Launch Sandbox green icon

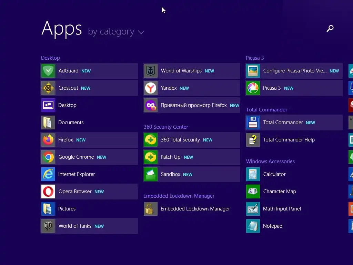pyautogui.click(x=151, y=174)
